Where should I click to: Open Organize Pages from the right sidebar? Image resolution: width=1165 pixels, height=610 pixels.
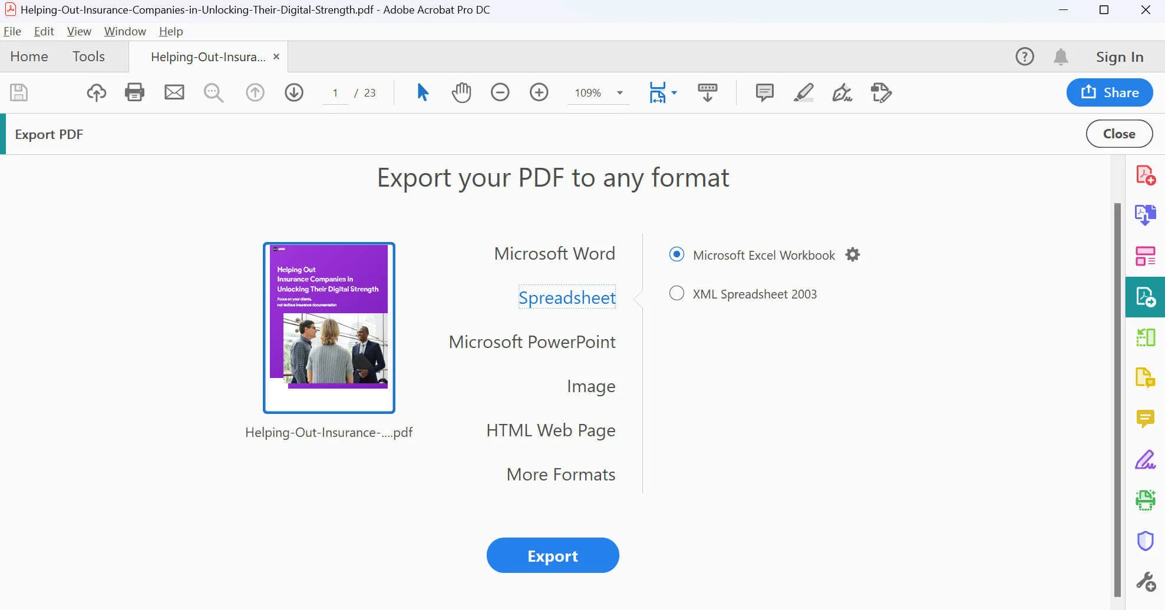[x=1146, y=256]
